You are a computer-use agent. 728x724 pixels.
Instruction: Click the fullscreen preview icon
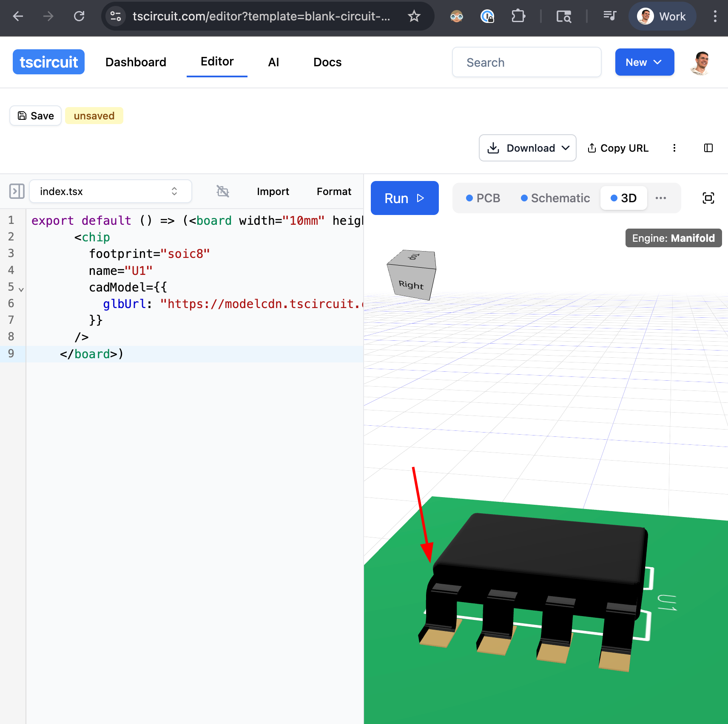coord(708,198)
